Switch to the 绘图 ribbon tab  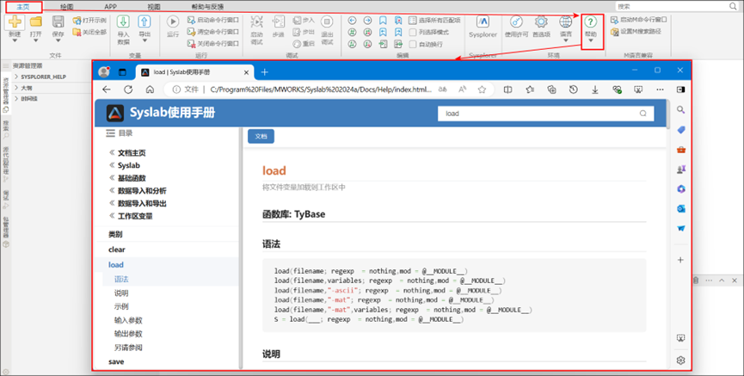pos(67,7)
